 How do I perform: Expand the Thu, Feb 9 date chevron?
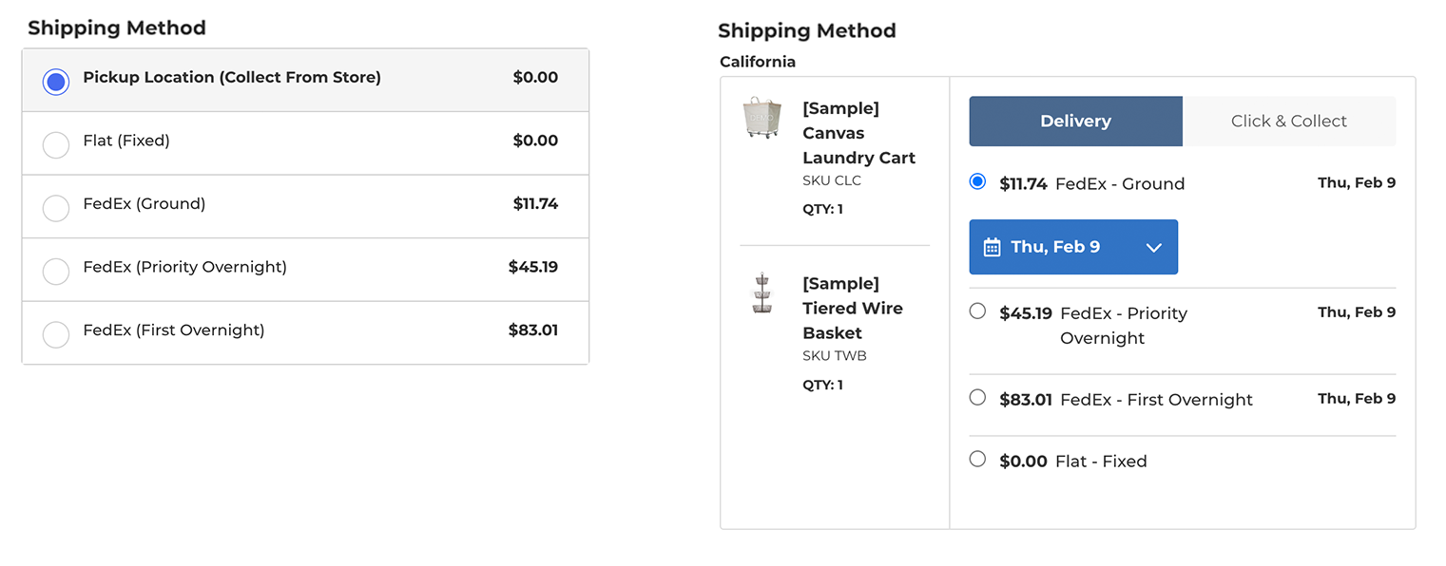tap(1154, 248)
